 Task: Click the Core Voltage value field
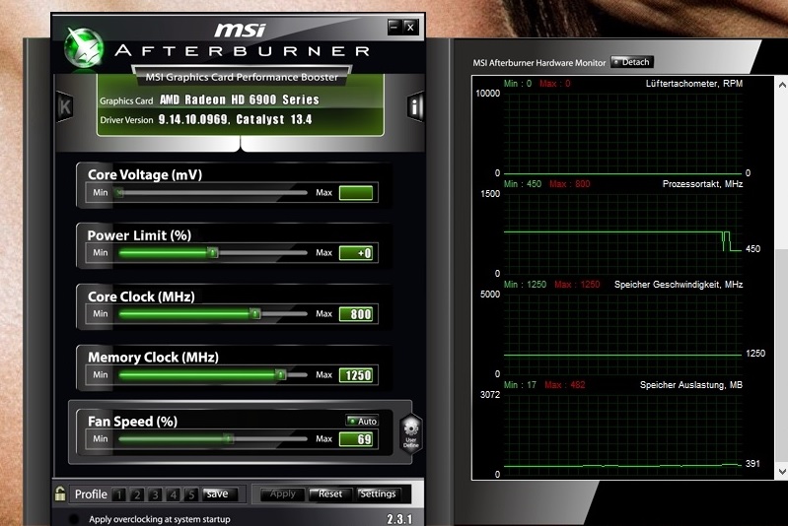[356, 193]
